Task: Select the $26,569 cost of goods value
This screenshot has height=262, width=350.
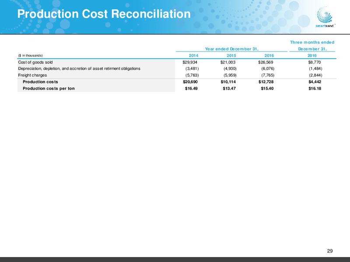Action: coord(266,62)
